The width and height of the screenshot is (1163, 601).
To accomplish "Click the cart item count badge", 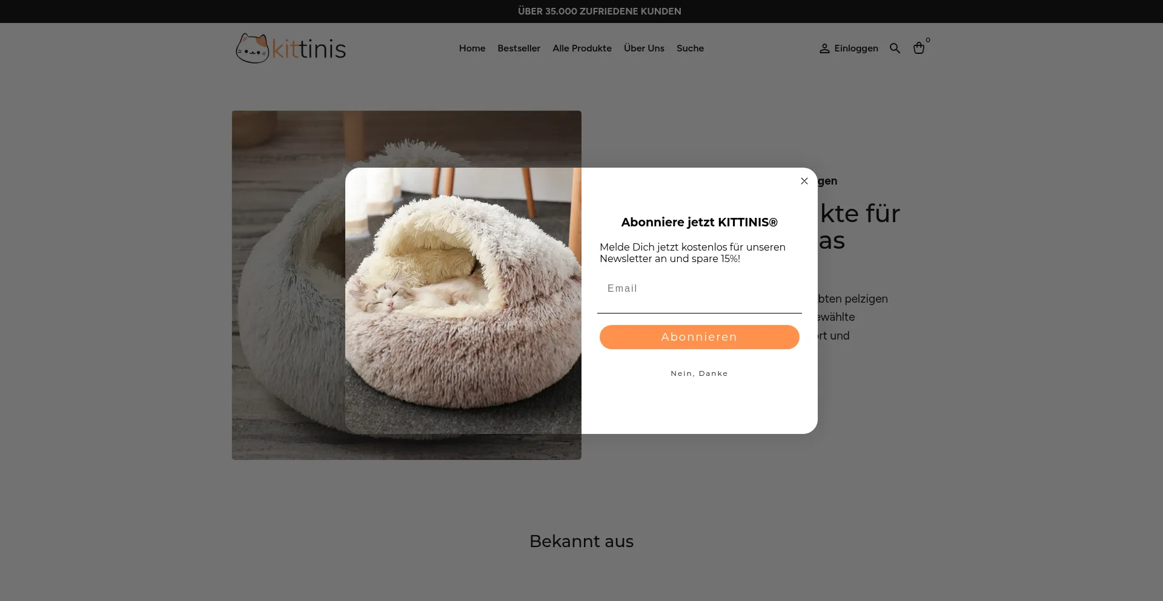I will click(928, 40).
